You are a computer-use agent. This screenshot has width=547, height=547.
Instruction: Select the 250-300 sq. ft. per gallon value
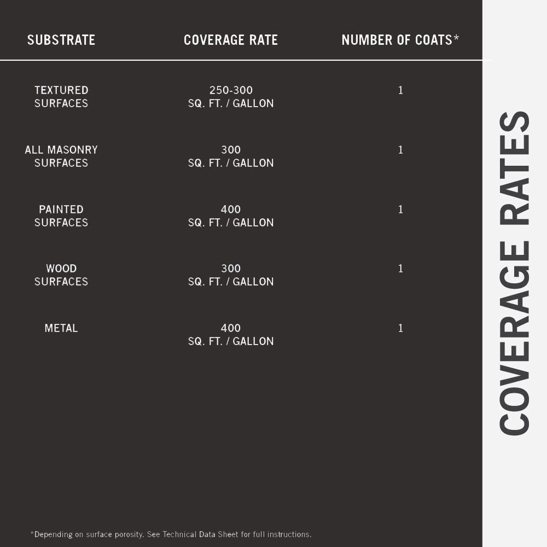(x=231, y=97)
